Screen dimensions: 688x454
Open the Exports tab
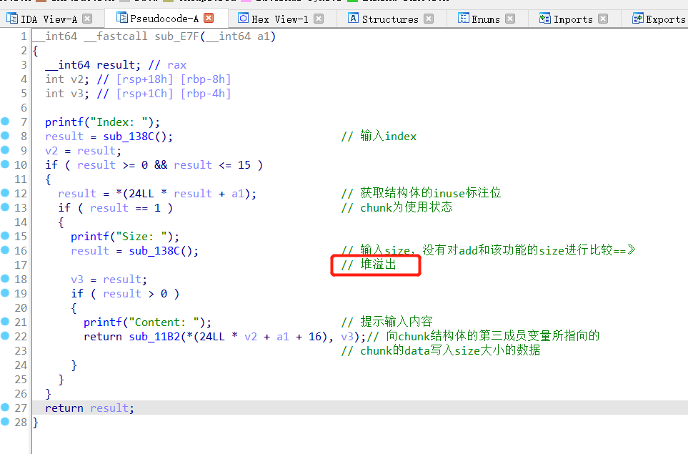click(665, 19)
